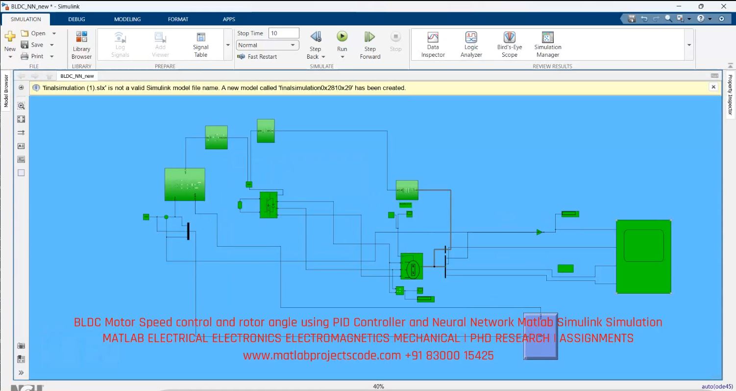
Task: Click the Annotation text icon in palette
Action: 21,146
